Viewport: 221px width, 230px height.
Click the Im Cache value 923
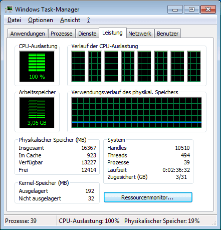point(92,155)
